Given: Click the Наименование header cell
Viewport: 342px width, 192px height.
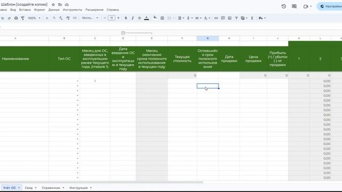Looking at the screenshot, I should pos(24,59).
